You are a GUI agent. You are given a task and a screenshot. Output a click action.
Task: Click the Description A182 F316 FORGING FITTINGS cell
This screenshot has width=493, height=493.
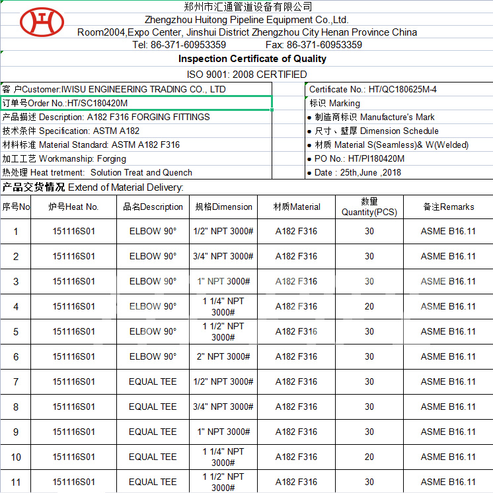136,117
